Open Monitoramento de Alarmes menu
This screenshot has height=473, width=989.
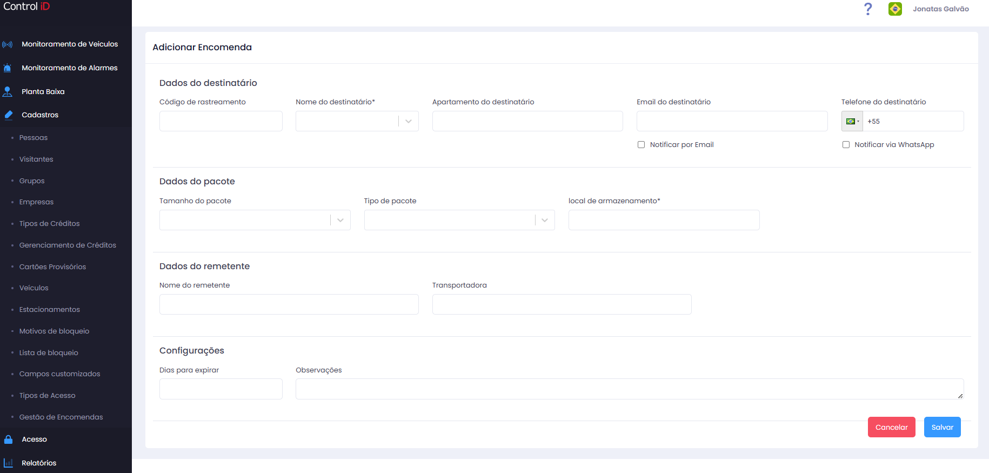[70, 68]
